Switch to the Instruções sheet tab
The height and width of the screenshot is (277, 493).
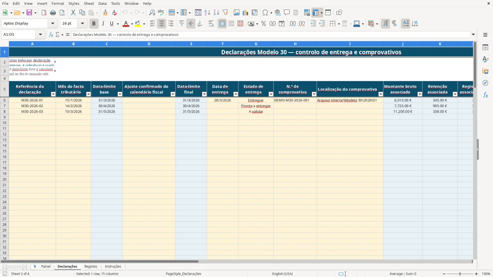tap(113, 267)
